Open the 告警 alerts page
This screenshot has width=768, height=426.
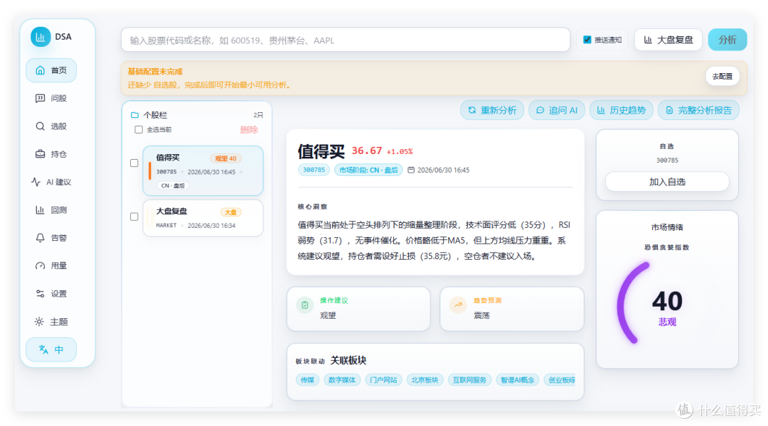pyautogui.click(x=51, y=238)
